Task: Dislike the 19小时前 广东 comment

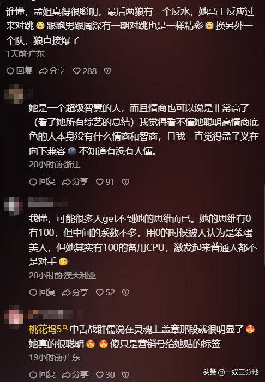Action: tap(125, 374)
